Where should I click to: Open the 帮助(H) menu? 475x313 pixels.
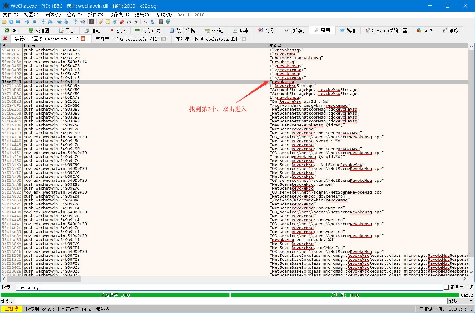coord(164,15)
